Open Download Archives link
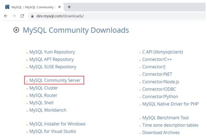 pos(161,132)
